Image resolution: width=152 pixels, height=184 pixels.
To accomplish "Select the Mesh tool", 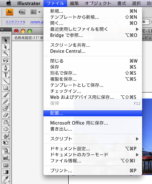I will [x=6, y=165].
